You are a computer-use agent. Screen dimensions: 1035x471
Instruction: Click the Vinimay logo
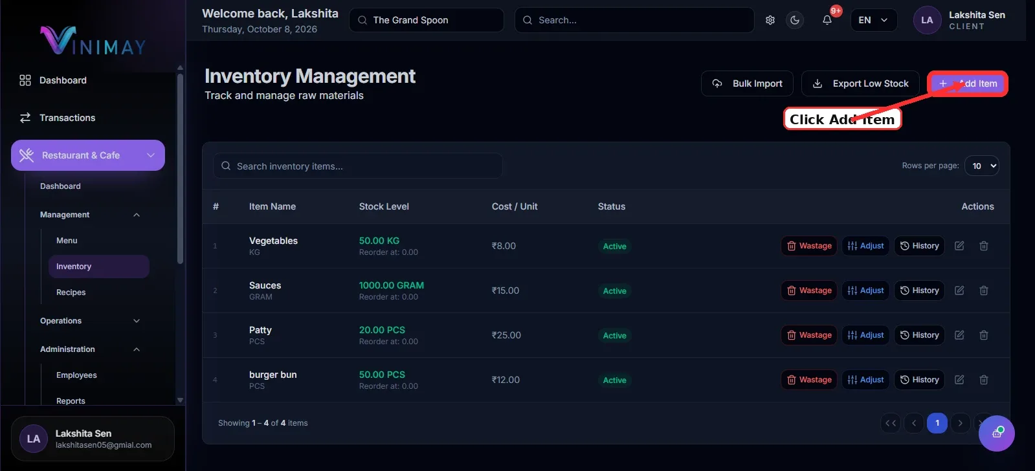point(93,40)
